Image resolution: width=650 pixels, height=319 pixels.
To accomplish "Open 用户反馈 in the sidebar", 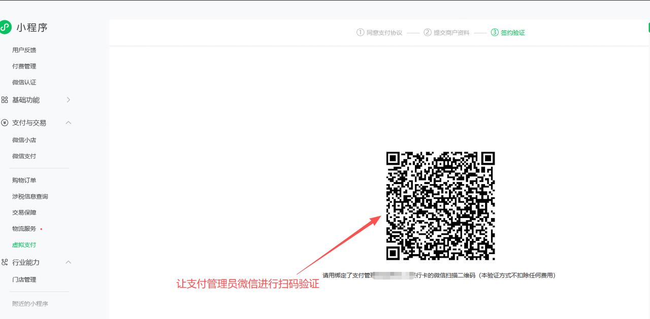I will [x=24, y=50].
